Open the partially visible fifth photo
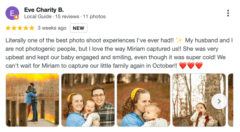 [x=231, y=100]
